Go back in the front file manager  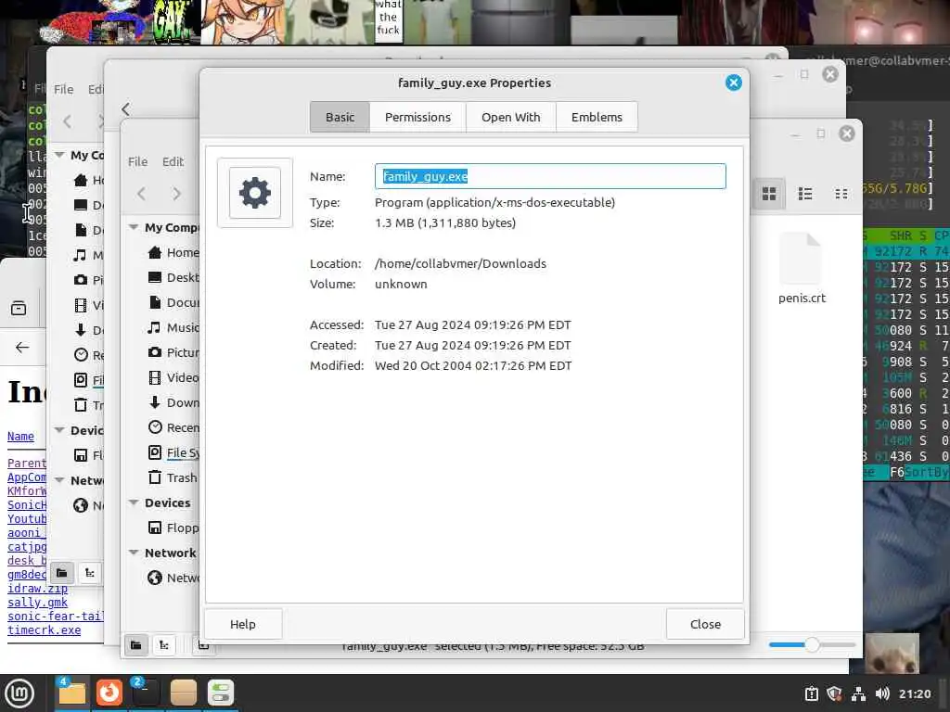pyautogui.click(x=142, y=194)
